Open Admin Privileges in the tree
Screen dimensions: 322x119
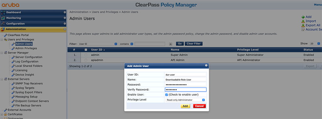[x=26, y=48]
